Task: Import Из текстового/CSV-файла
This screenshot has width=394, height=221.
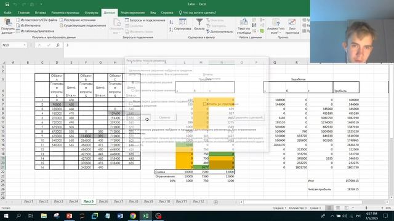Action: 37,20
